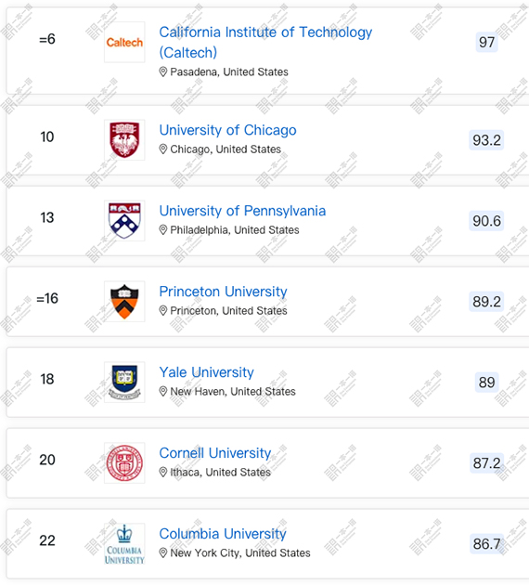Open the University of Chicago link

(x=227, y=130)
